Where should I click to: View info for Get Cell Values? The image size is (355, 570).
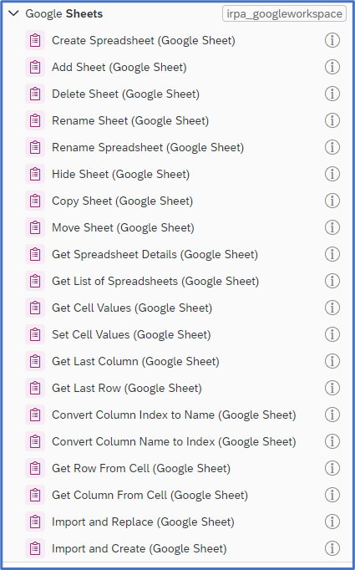332,308
